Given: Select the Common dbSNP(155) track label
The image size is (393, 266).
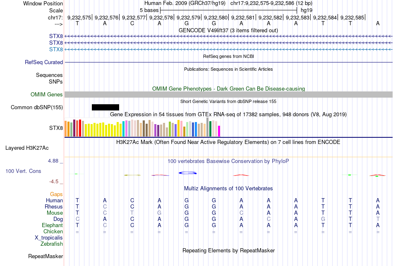Looking at the screenshot, I should click(x=37, y=107).
